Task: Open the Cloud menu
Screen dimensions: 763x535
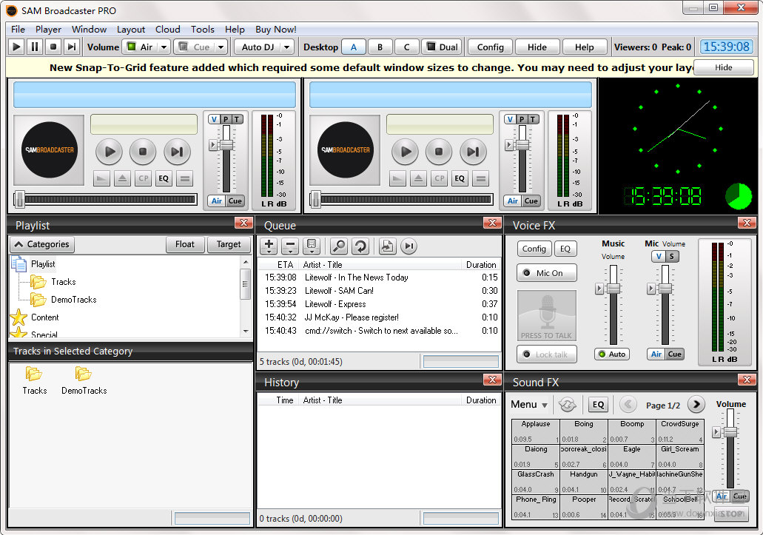Action: click(x=168, y=30)
